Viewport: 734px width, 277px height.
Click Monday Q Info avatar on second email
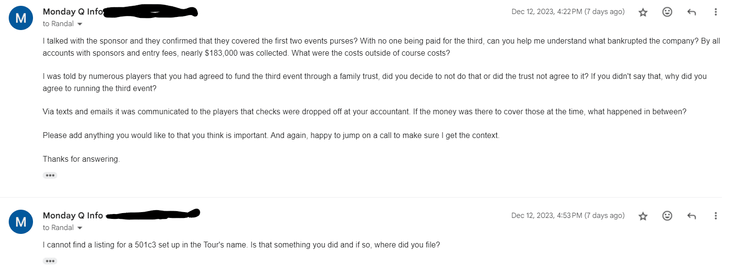[21, 222]
